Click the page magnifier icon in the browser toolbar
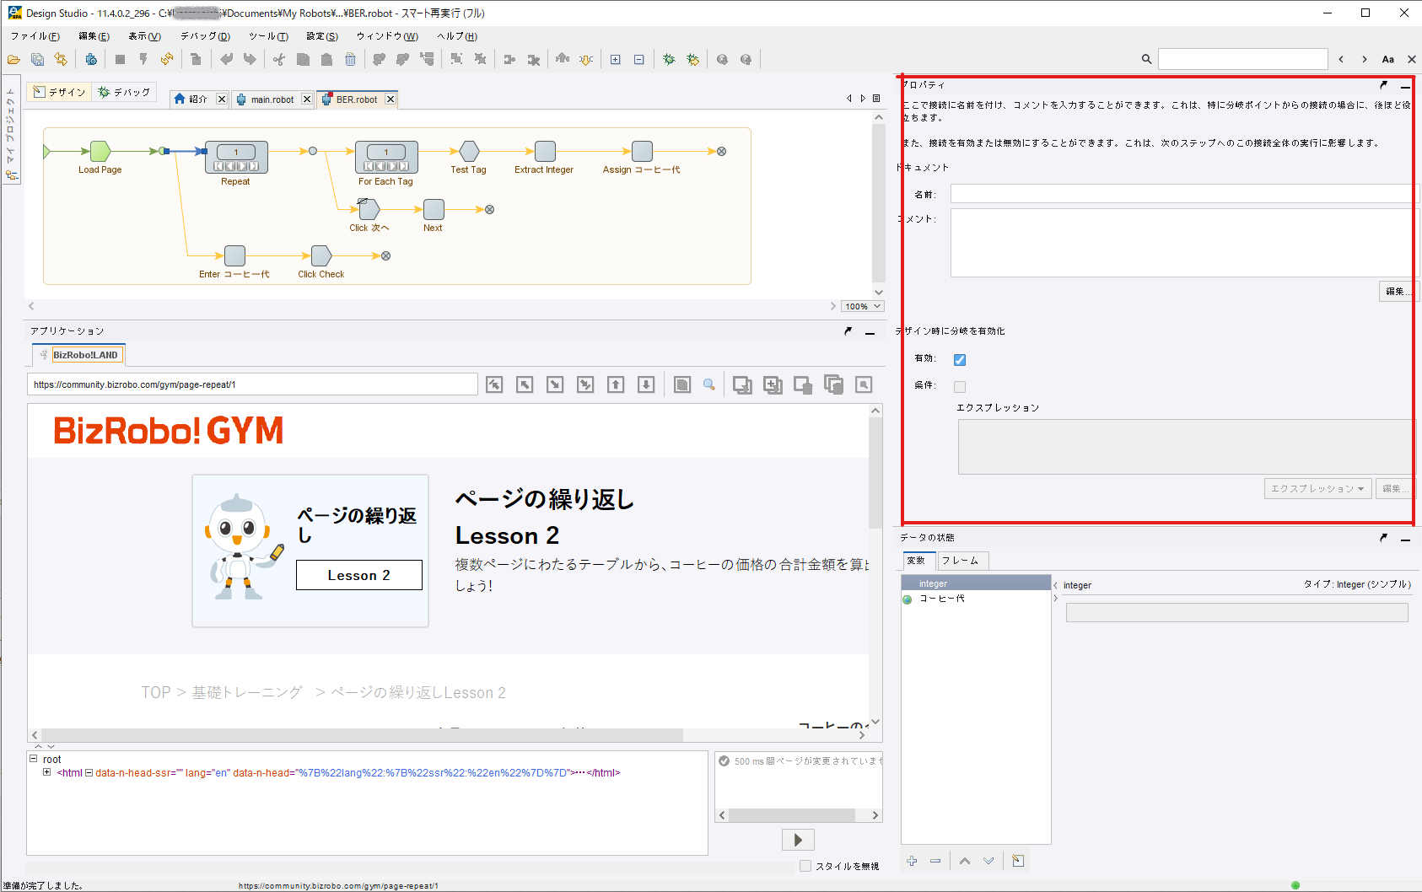Image resolution: width=1422 pixels, height=892 pixels. (709, 384)
